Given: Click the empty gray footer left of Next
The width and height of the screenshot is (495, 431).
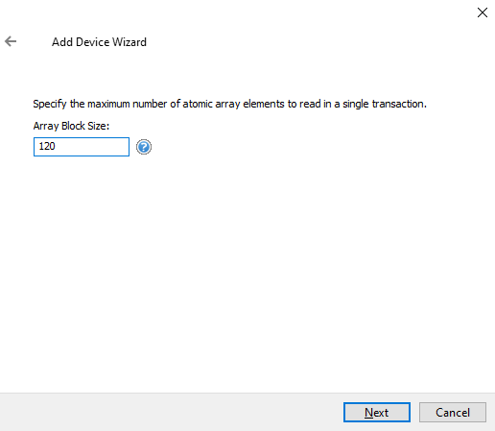Looking at the screenshot, I should coord(170,412).
